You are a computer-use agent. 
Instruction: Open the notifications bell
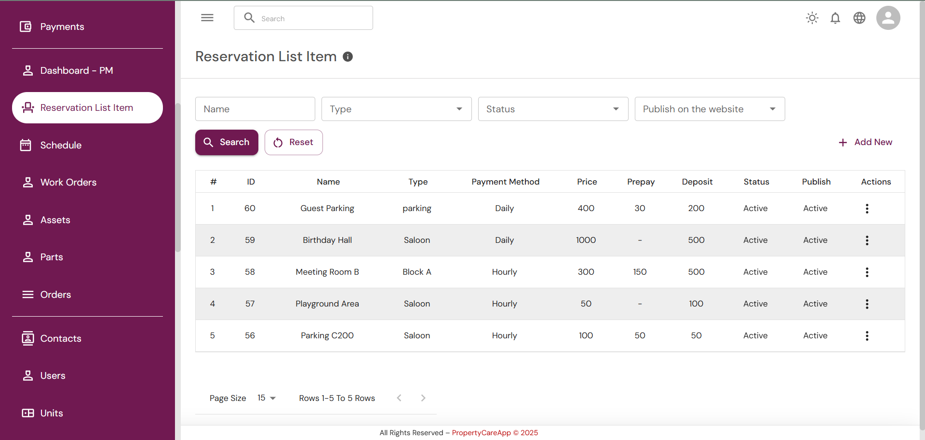tap(835, 18)
